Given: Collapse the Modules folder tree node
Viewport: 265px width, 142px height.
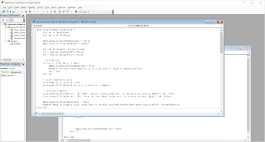Looking at the screenshot, I should coord(5,41).
